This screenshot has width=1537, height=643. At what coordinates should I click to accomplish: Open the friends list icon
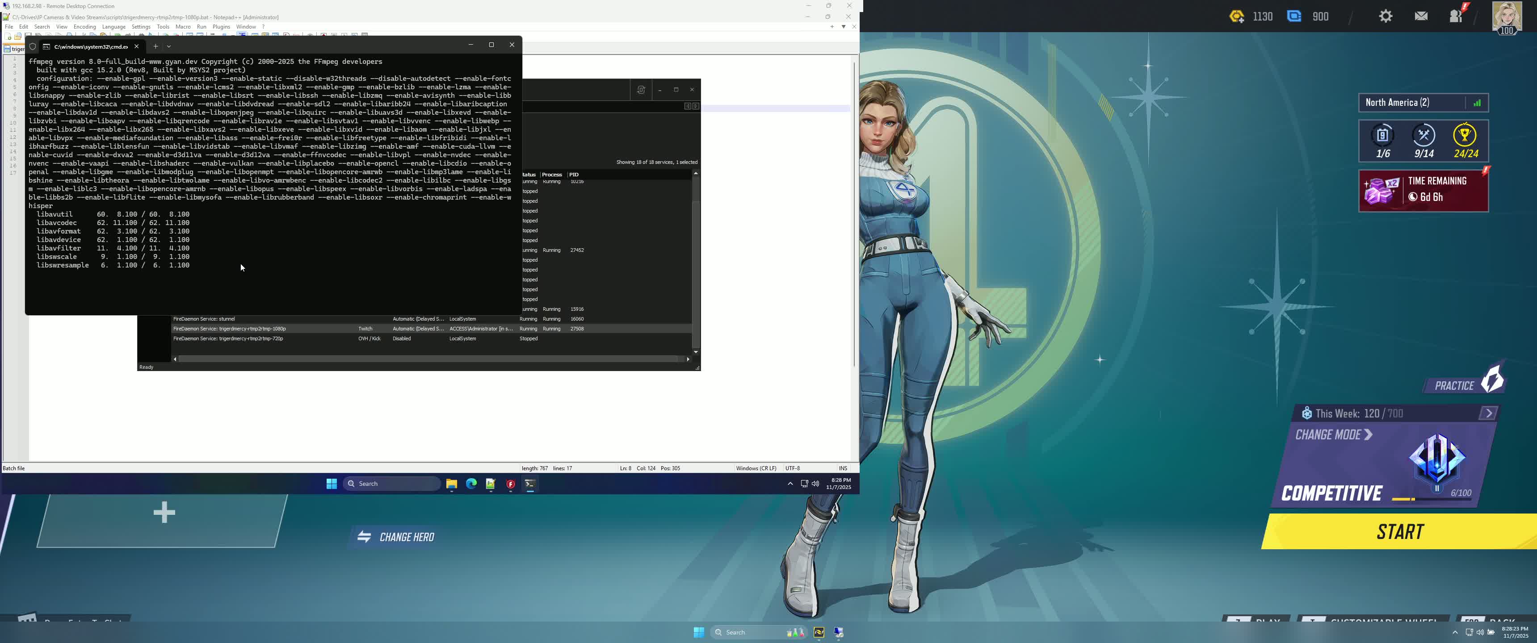click(x=1457, y=16)
